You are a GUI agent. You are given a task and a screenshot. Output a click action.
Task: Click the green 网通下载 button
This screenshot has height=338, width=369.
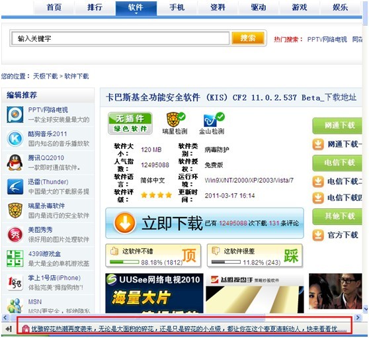click(337, 126)
